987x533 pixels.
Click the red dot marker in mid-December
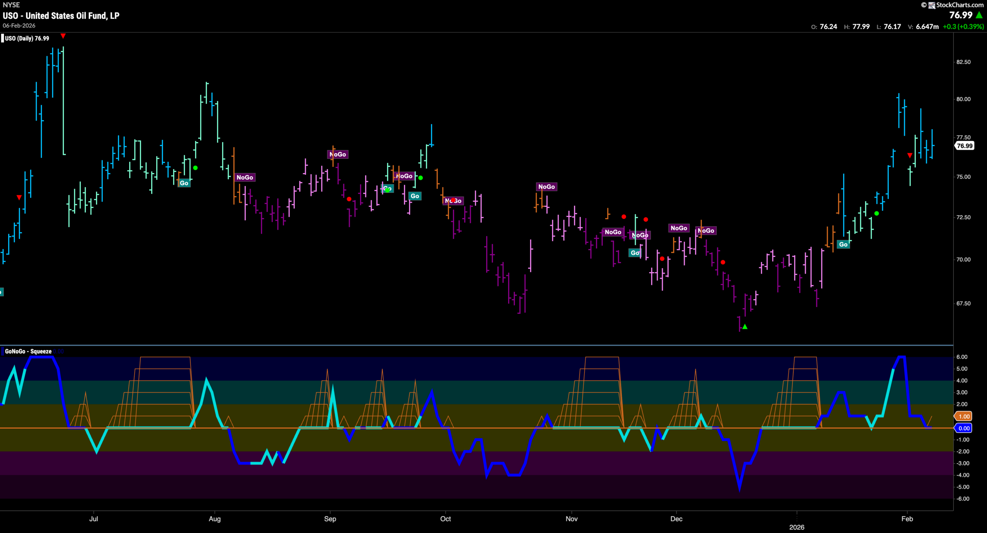(723, 262)
